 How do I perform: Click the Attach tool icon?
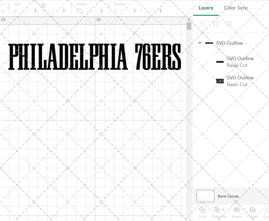tap(236, 210)
